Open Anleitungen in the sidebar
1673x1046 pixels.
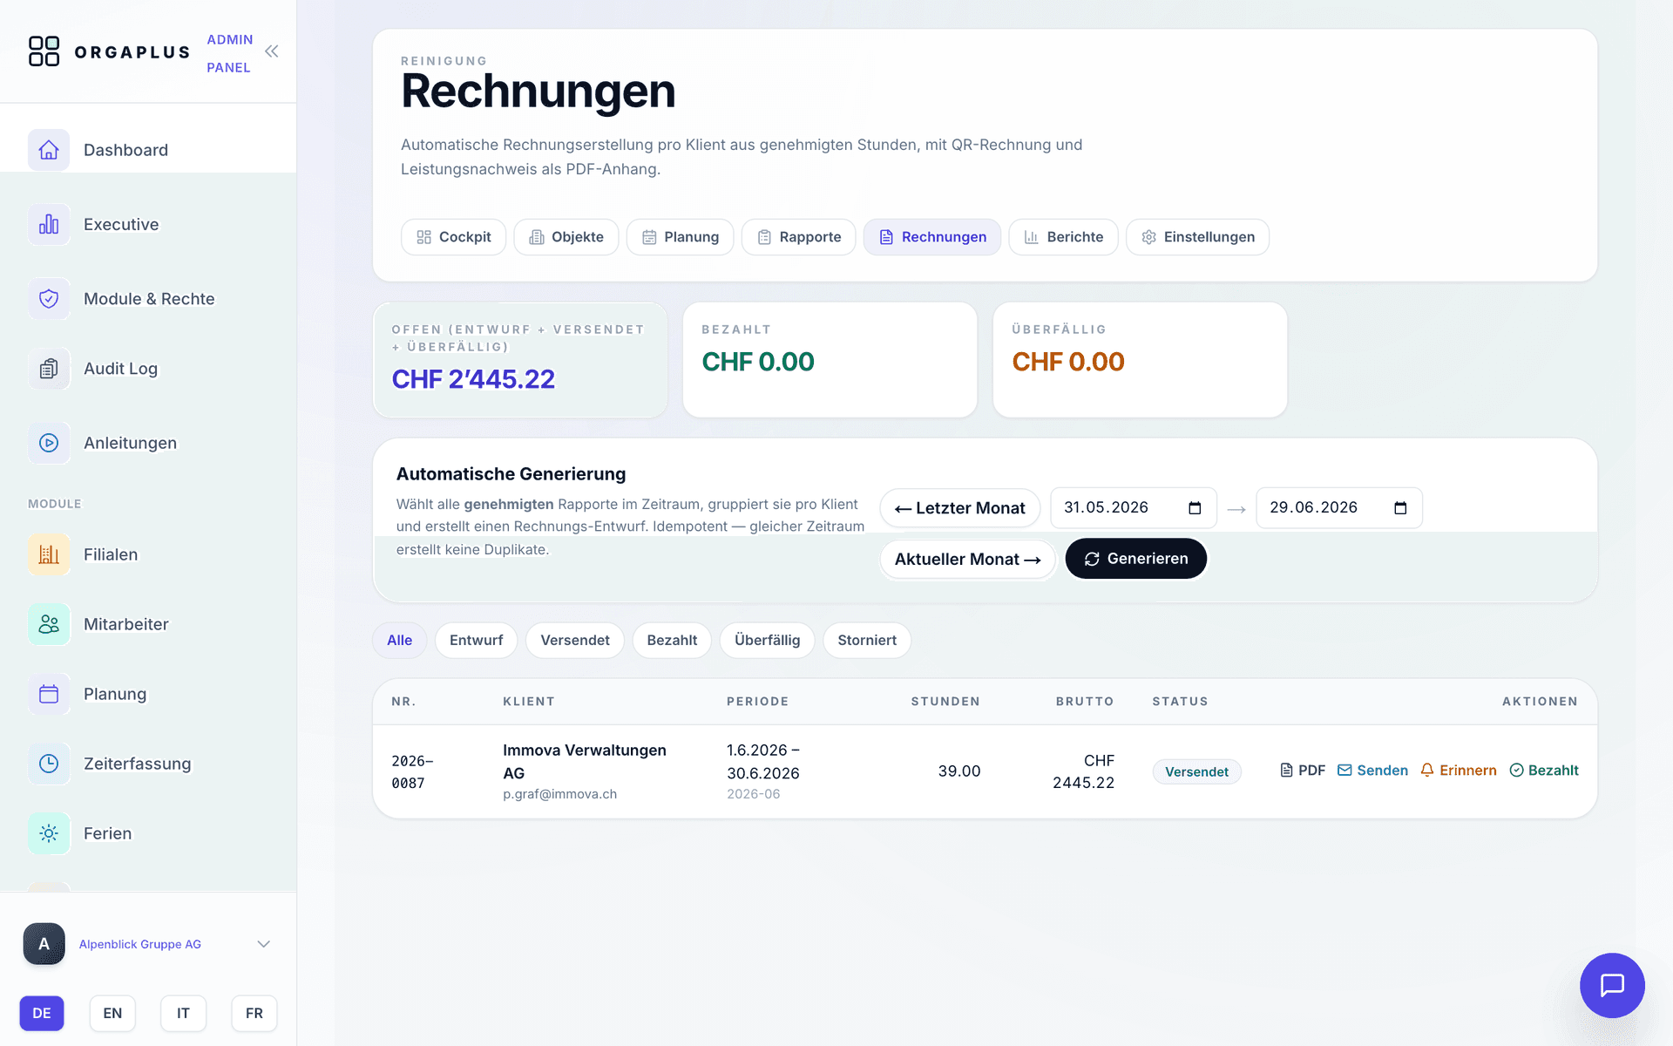[148, 443]
